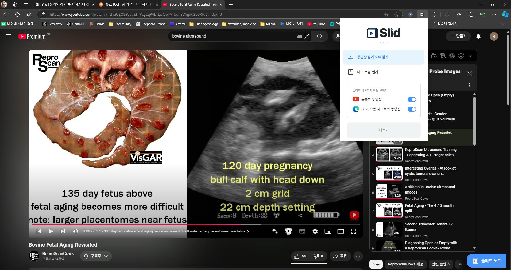Open the YouTube hamburger guide menu
This screenshot has height=270, width=511.
9,36
